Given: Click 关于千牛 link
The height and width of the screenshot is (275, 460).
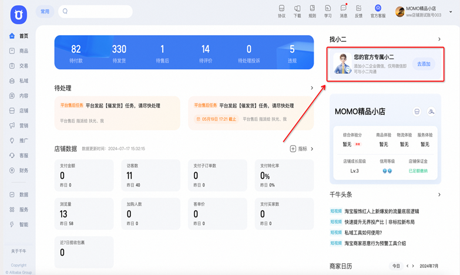Looking at the screenshot, I should (x=19, y=251).
